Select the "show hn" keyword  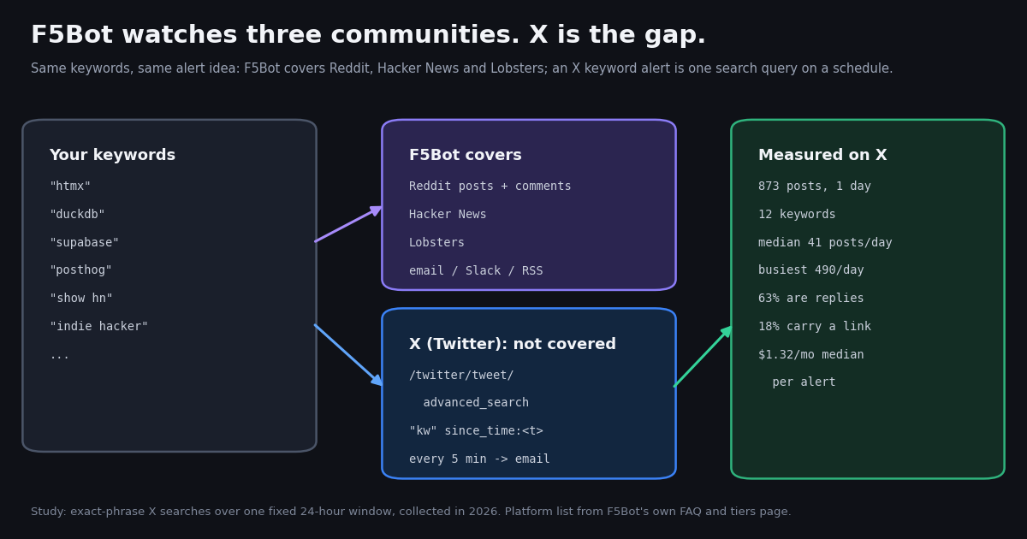[80, 299]
